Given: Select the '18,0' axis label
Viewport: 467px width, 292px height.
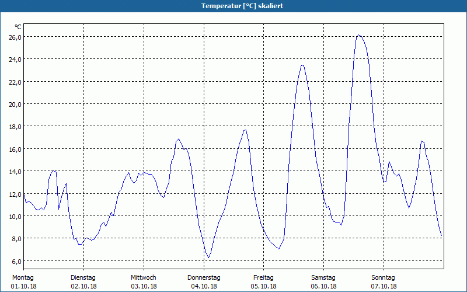Looking at the screenshot, I should (x=15, y=127).
